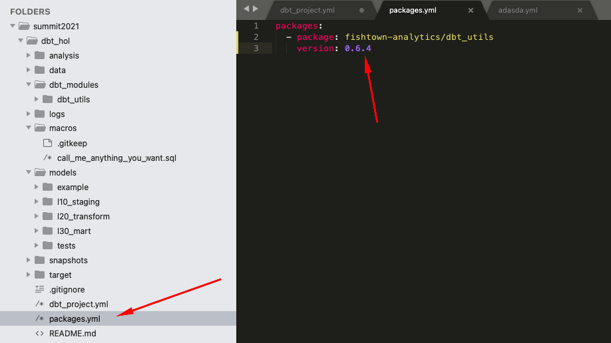
Task: Click the packages.yml file icon in sidebar
Action: (x=40, y=318)
